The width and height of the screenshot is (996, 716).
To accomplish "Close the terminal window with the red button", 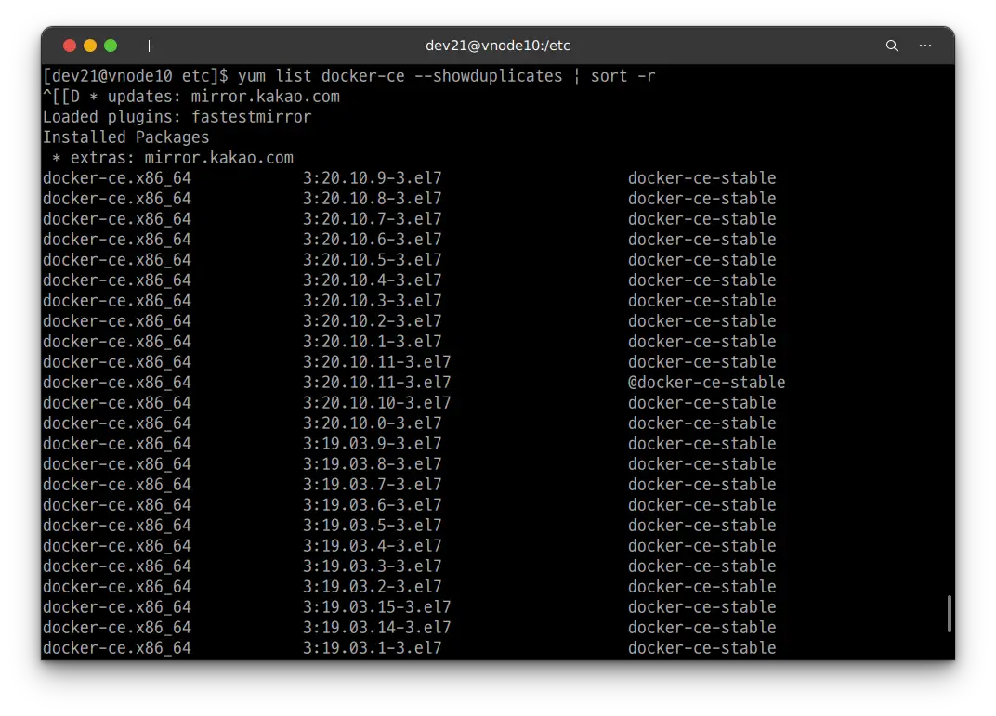I will click(x=70, y=46).
